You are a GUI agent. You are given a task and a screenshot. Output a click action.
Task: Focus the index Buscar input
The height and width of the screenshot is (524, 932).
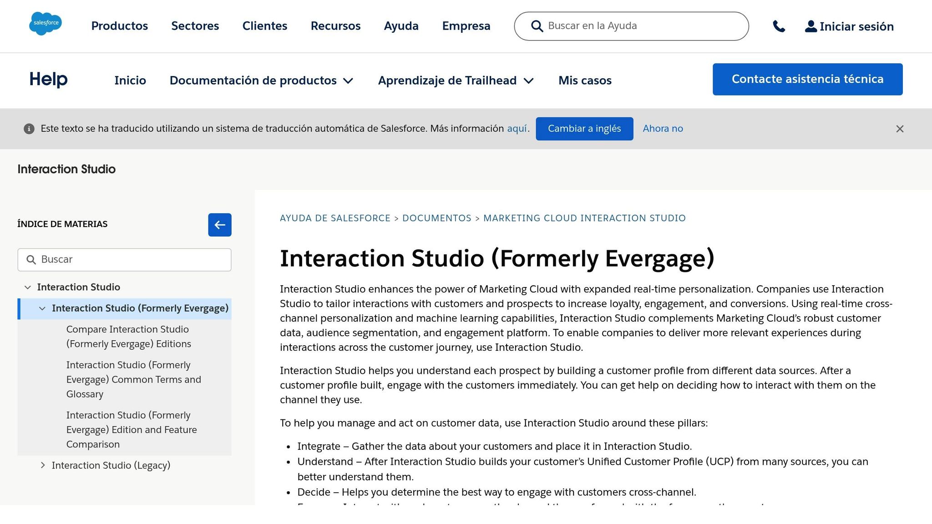click(124, 260)
